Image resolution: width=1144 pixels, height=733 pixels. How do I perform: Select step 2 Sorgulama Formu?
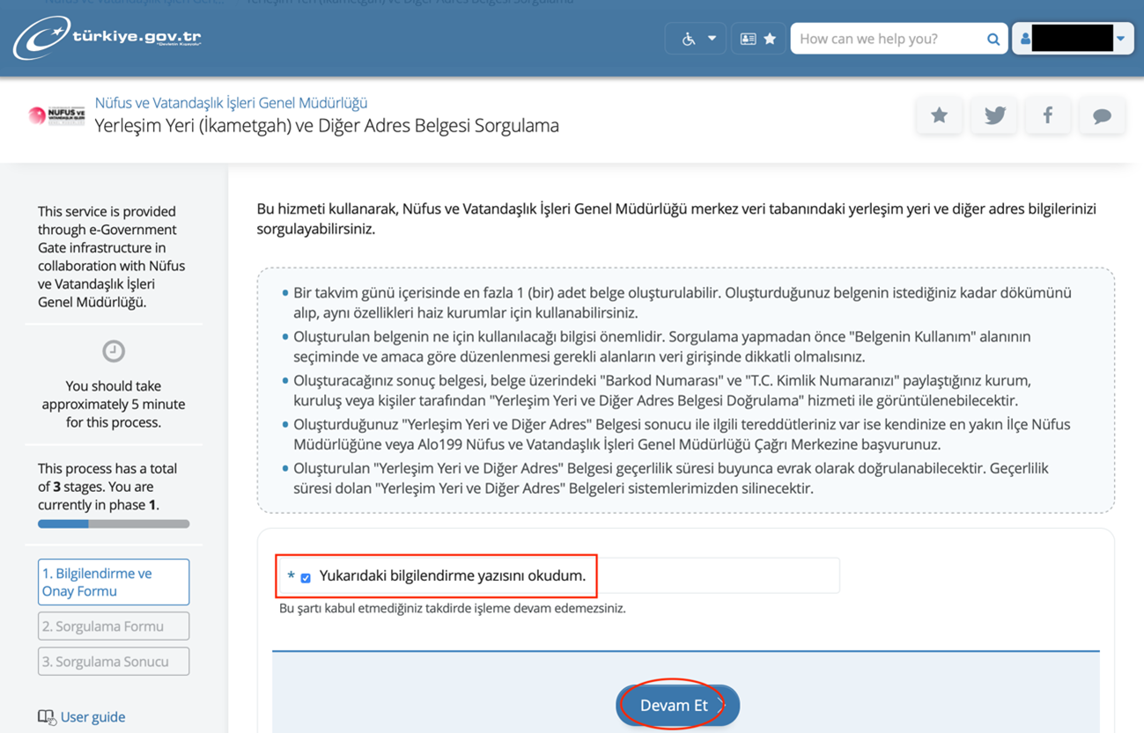(x=114, y=627)
